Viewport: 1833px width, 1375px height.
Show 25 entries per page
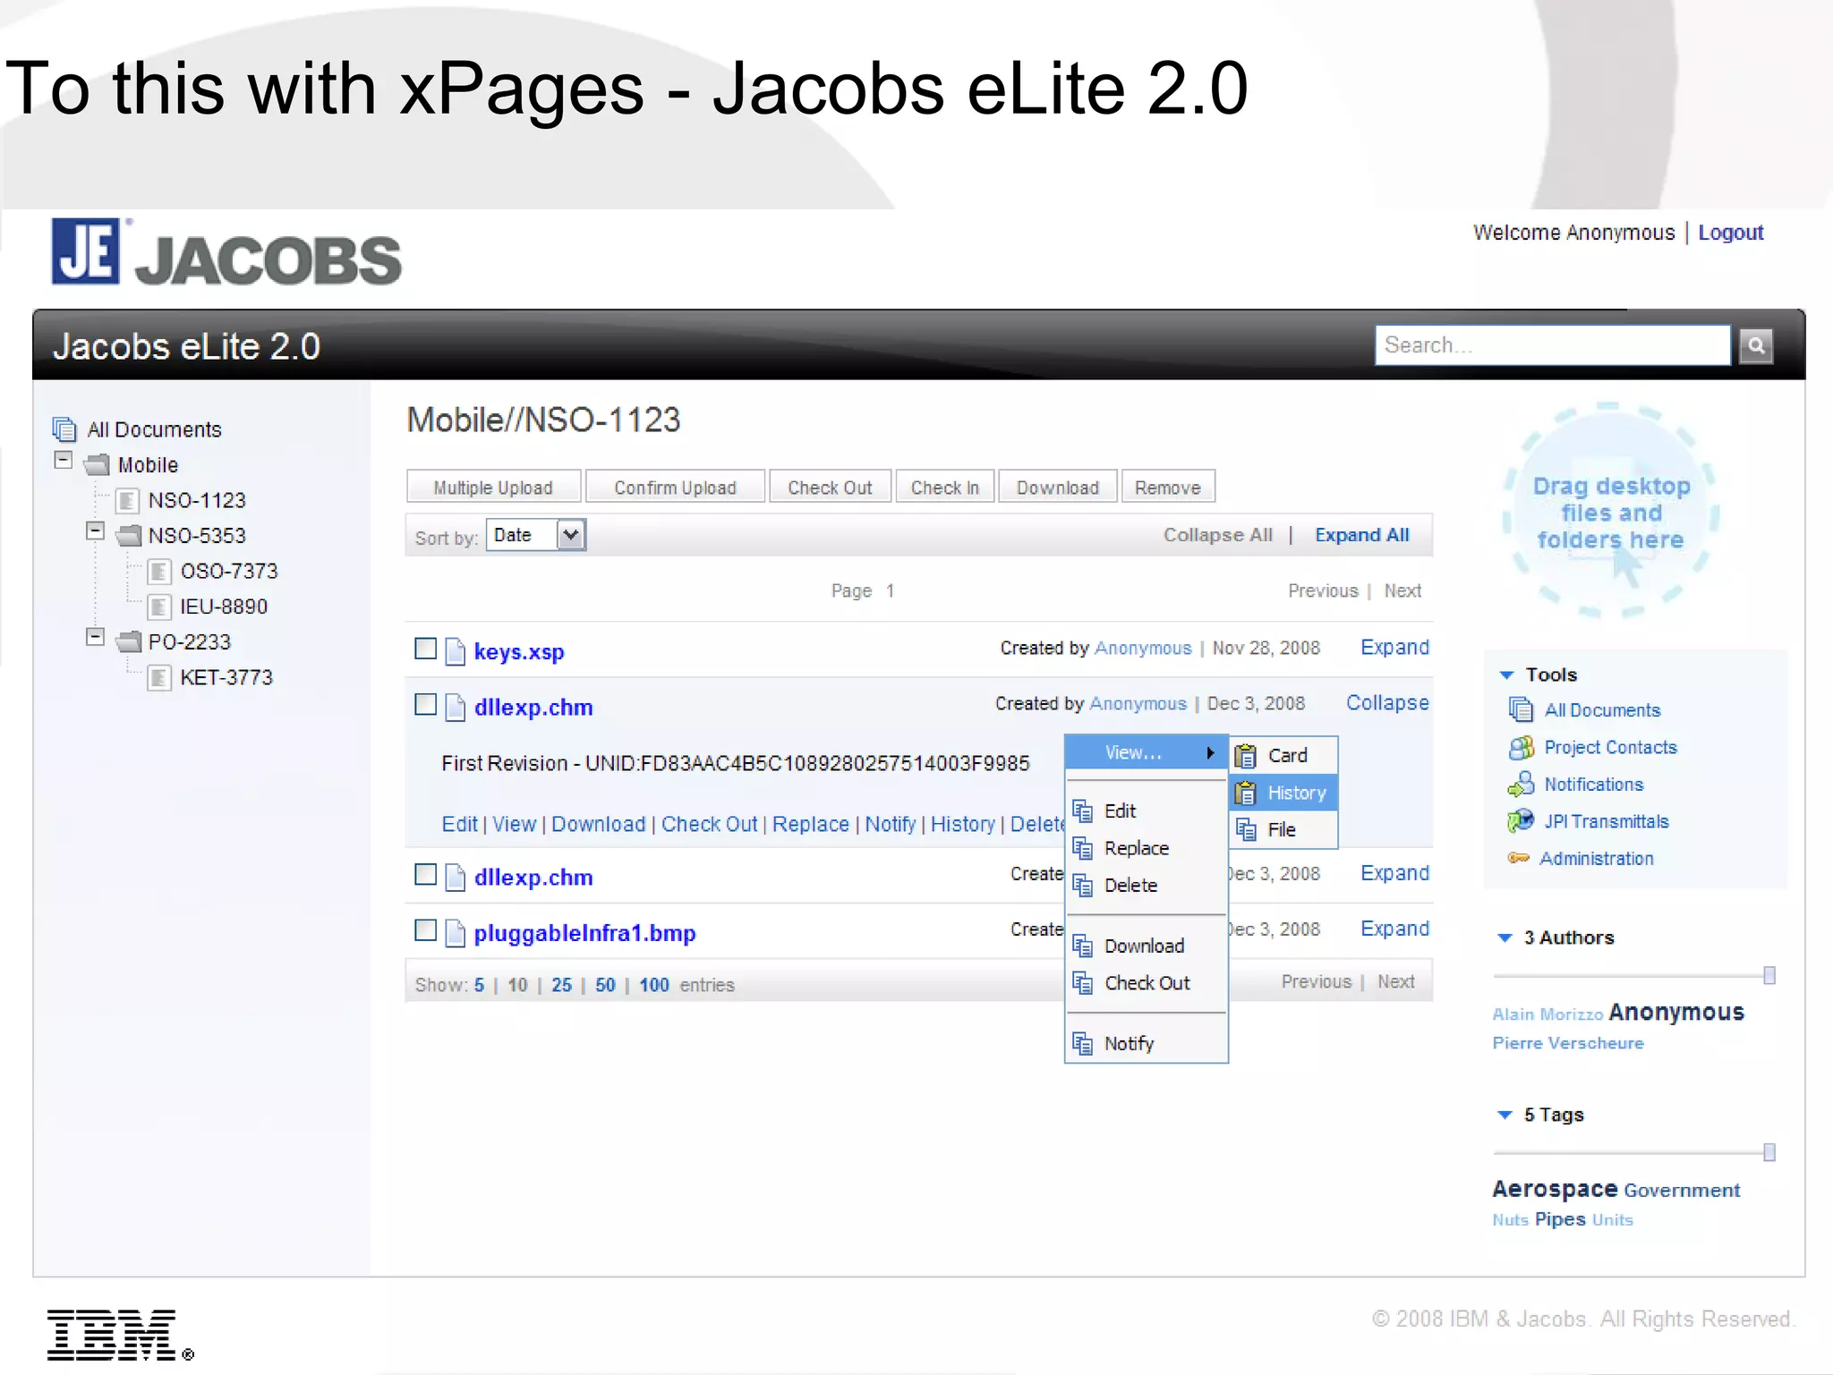[x=561, y=985]
